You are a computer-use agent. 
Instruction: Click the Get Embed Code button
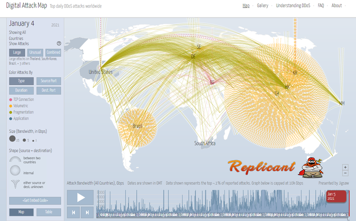[35, 201]
